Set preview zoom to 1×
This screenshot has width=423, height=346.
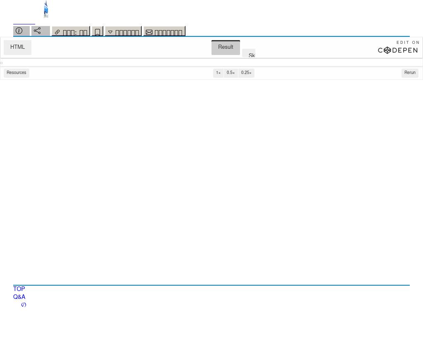click(218, 73)
